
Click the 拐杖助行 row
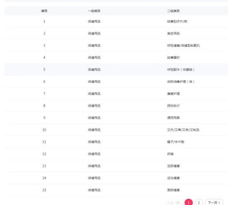click(x=116, y=106)
